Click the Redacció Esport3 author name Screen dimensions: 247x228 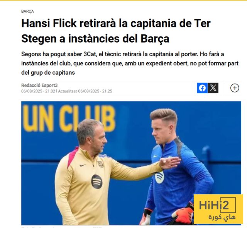point(39,85)
